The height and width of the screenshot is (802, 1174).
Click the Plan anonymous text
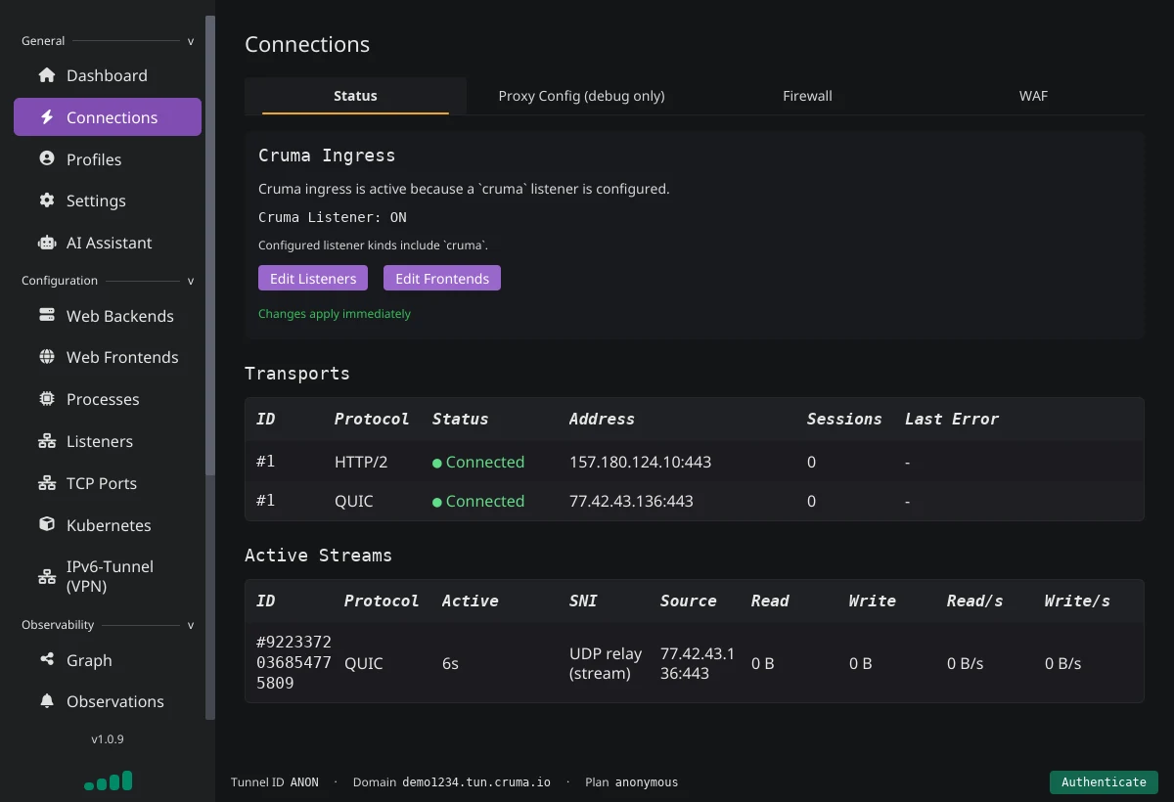pyautogui.click(x=631, y=782)
